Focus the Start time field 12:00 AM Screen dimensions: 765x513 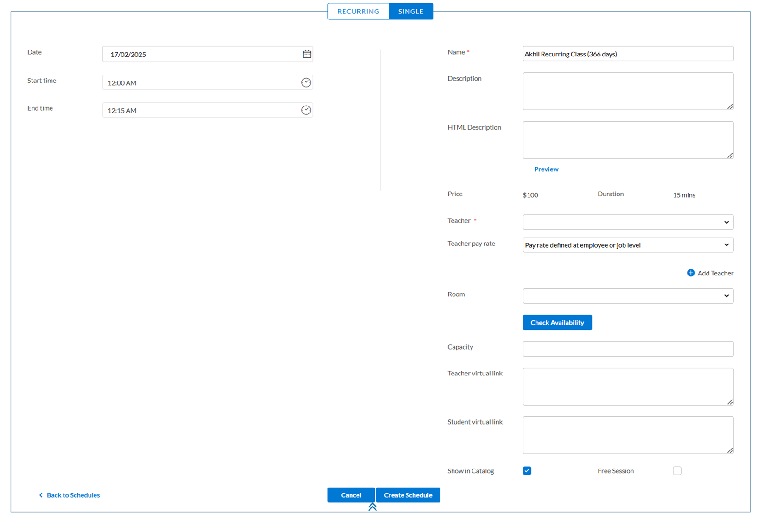pos(208,82)
